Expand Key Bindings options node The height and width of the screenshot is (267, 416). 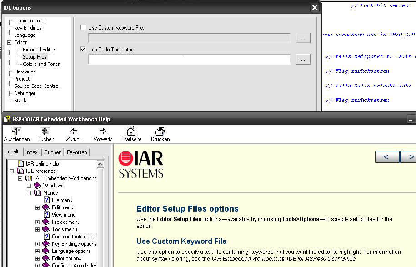(37, 244)
